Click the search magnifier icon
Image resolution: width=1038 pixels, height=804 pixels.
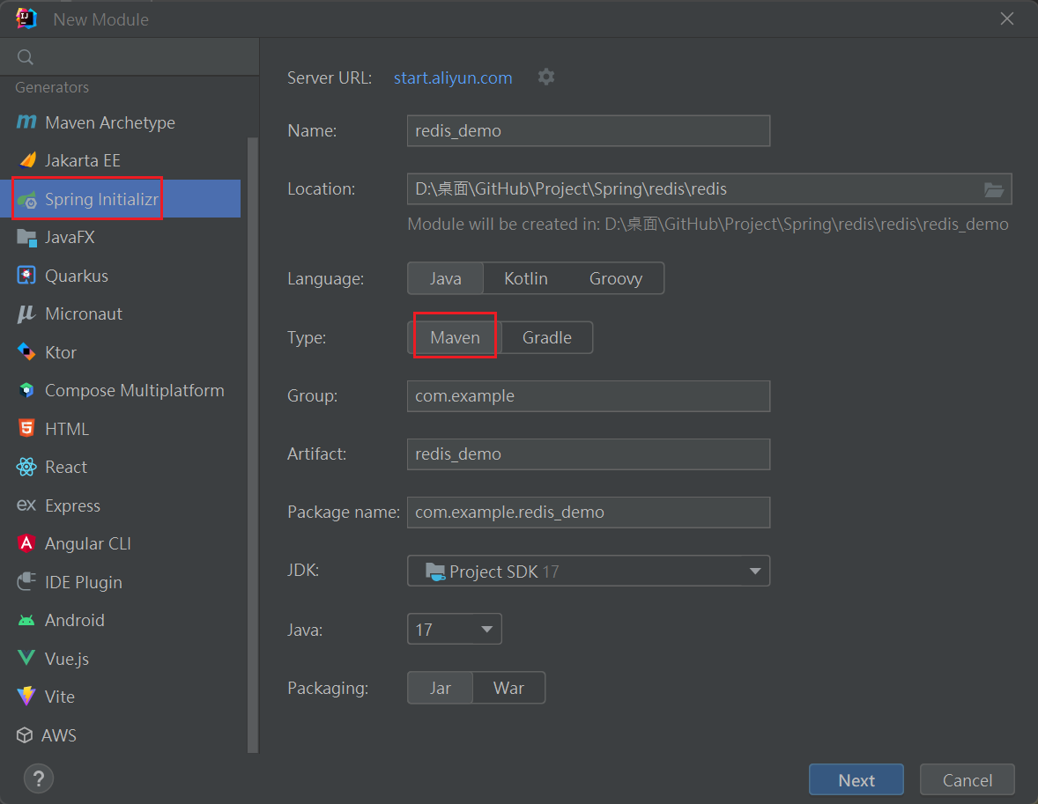[x=26, y=57]
